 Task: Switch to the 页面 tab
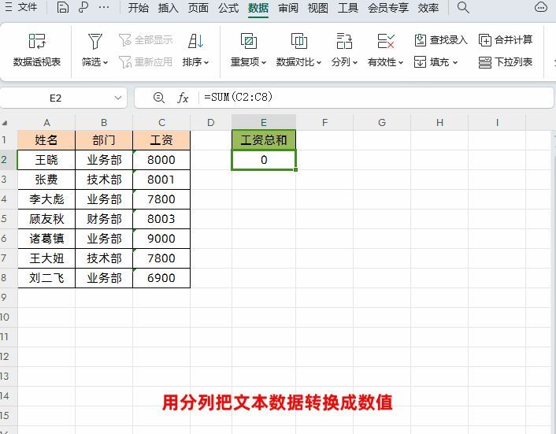(x=198, y=7)
